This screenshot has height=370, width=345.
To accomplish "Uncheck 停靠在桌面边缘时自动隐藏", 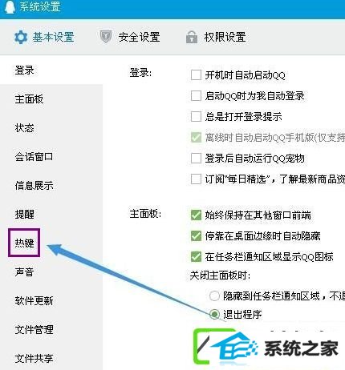I will pos(196,236).
